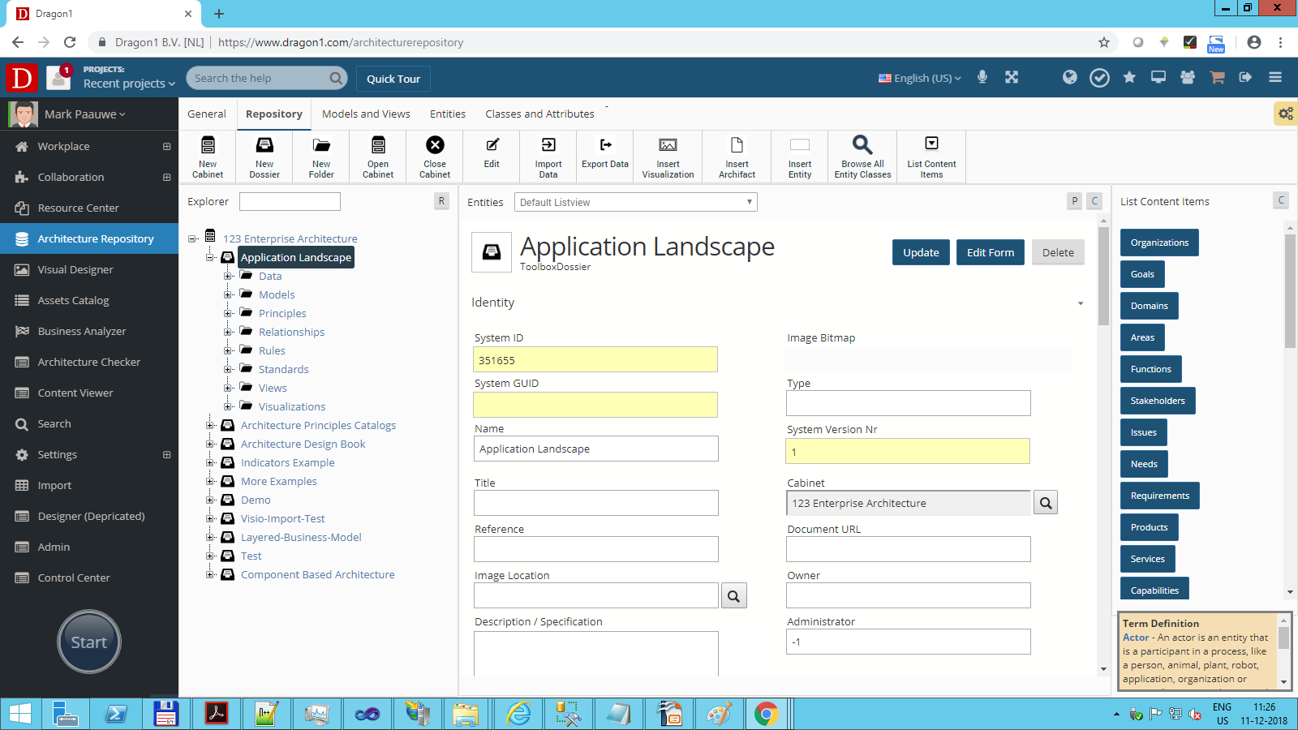
Task: Start the Quick Tour
Action: click(x=393, y=79)
